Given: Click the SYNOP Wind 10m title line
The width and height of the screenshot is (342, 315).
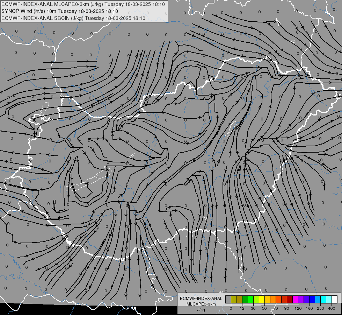Looking at the screenshot, I should pos(59,11).
